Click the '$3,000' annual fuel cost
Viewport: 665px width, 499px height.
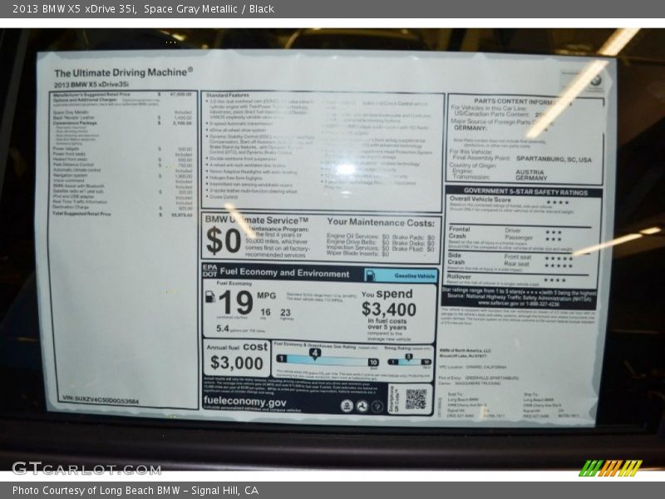236,363
